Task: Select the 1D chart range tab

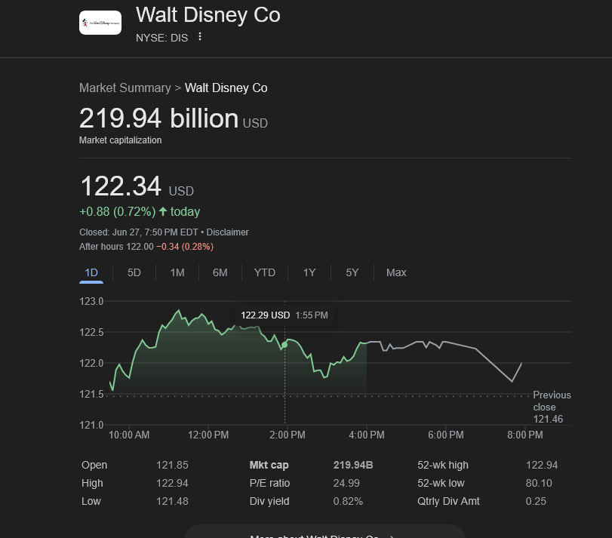Action: tap(91, 272)
